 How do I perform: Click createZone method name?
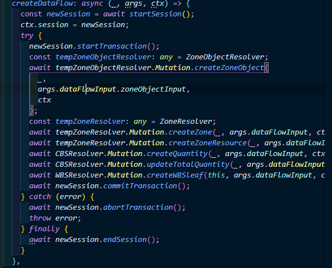click(x=190, y=132)
